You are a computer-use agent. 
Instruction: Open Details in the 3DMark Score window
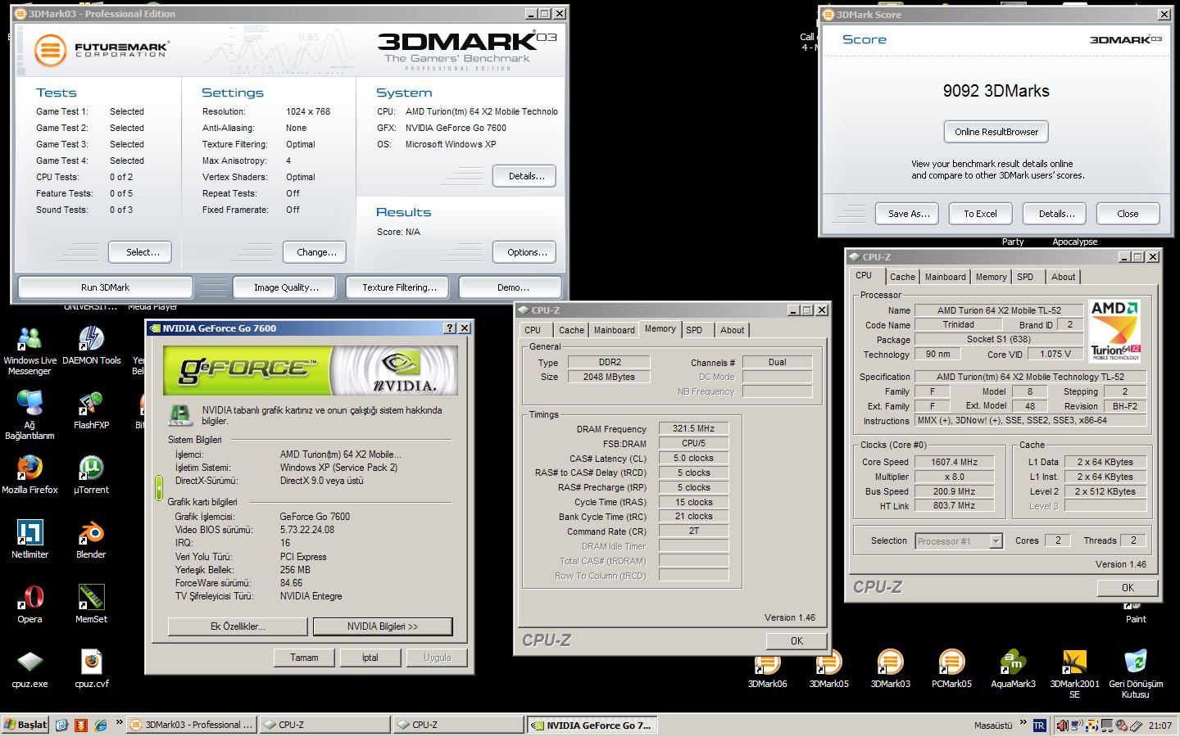(x=1056, y=214)
